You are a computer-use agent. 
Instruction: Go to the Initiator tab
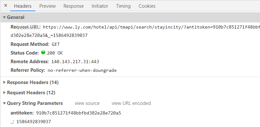(100, 6)
